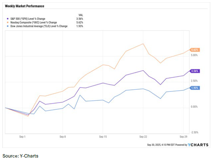Click the Sep 8 x-axis label

point(62,136)
